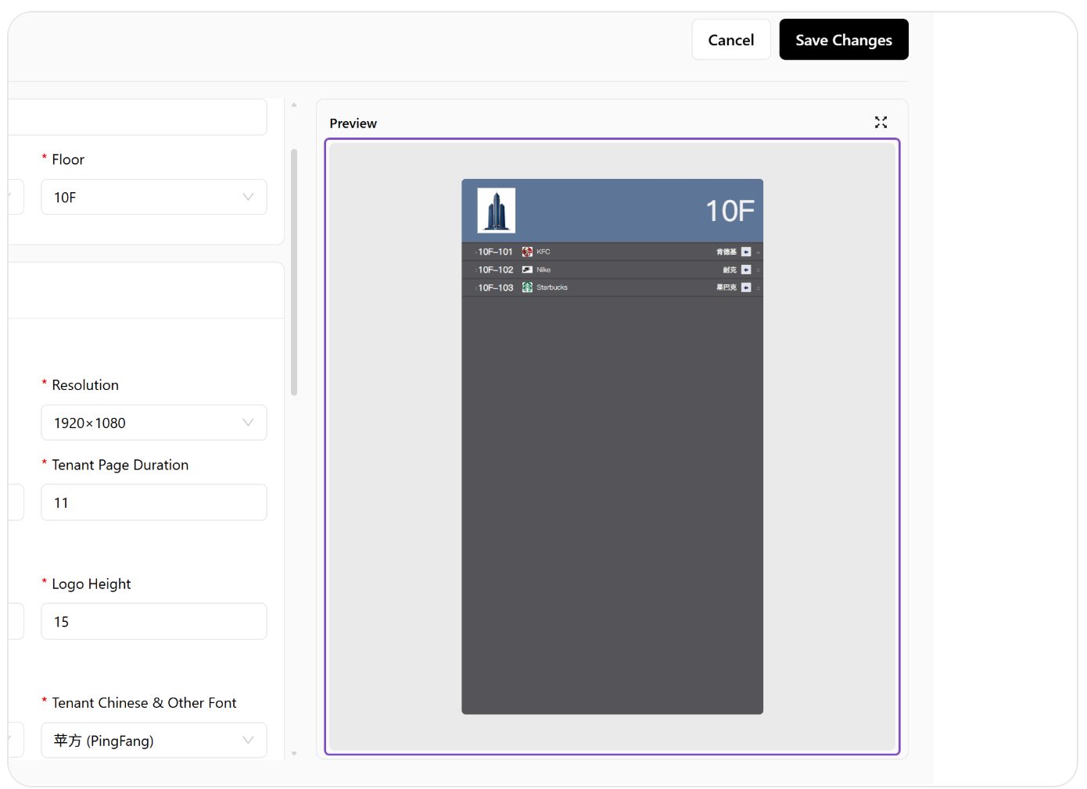Open the Tenant Chinese & Other Font dropdown
This screenshot has width=1087, height=789.
(x=154, y=741)
